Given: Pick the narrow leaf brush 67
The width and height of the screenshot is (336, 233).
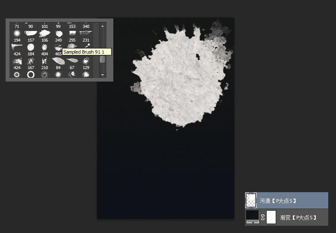Looking at the screenshot, I should pyautogui.click(x=72, y=61).
